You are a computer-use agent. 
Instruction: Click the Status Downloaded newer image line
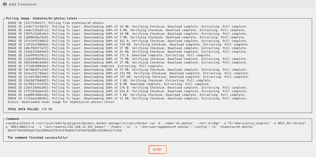[61, 102]
